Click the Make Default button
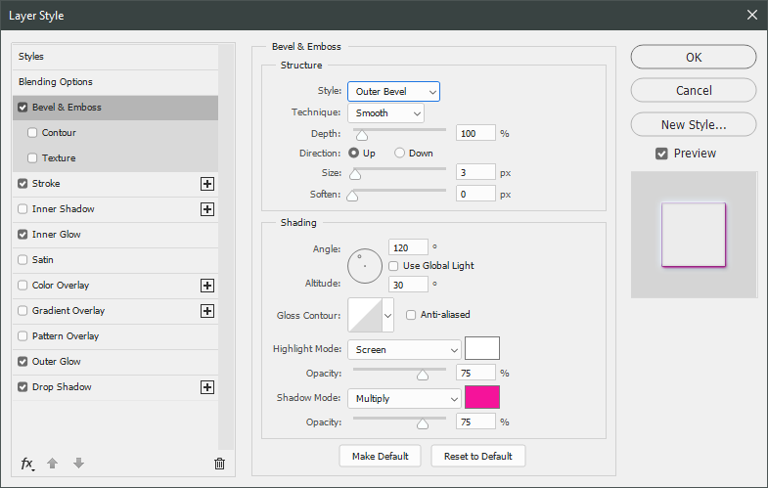Viewport: 768px width, 488px height. [380, 457]
